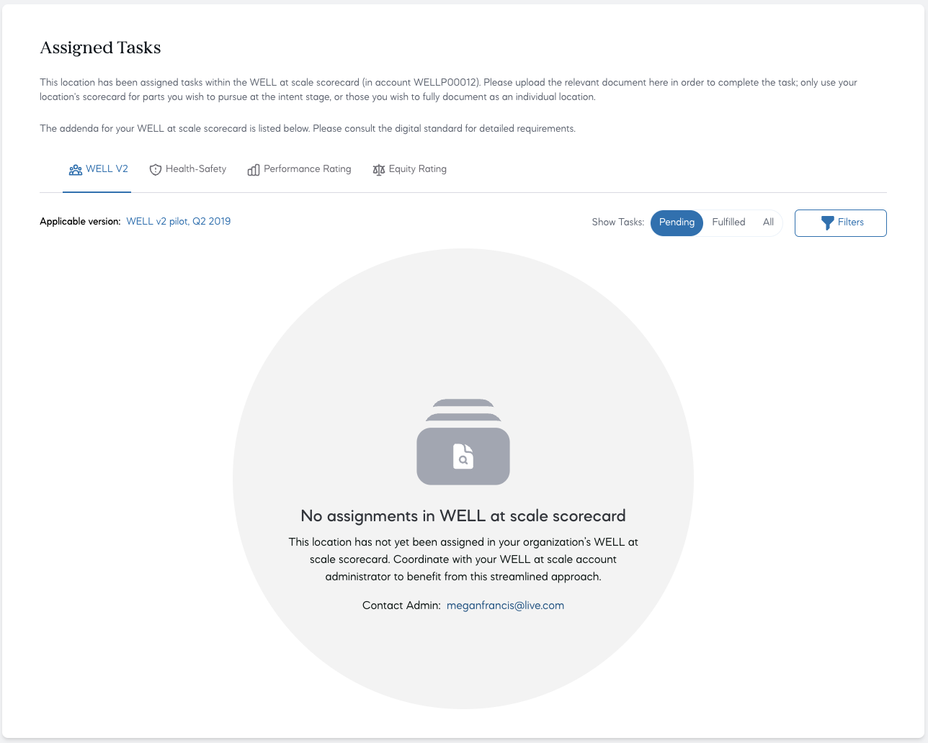Open the Performance Rating tab

click(299, 169)
